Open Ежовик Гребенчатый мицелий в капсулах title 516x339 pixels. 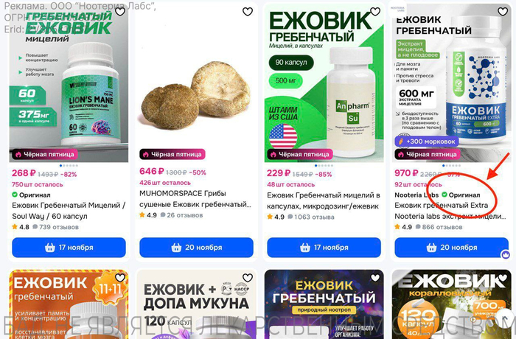pos(324,200)
